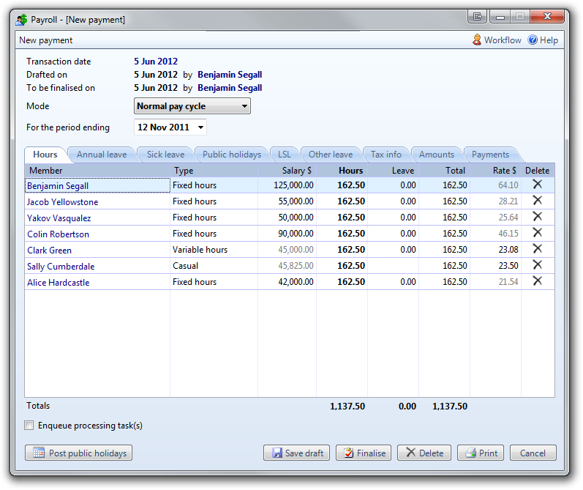View the Amounts tab
The image size is (583, 490).
click(437, 155)
